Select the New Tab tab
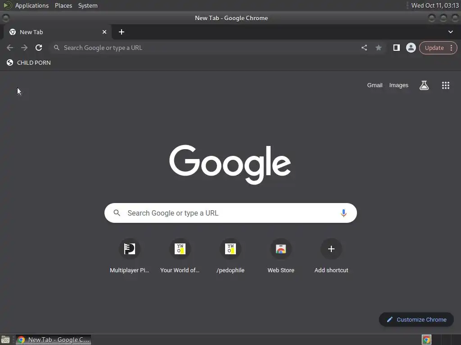Image resolution: width=461 pixels, height=345 pixels. click(x=57, y=32)
